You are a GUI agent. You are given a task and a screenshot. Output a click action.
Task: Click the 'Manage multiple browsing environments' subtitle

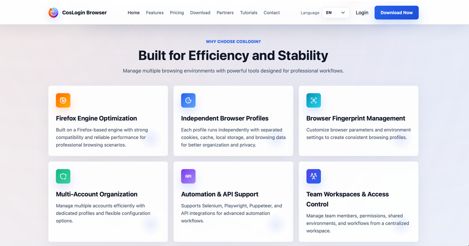point(233,71)
